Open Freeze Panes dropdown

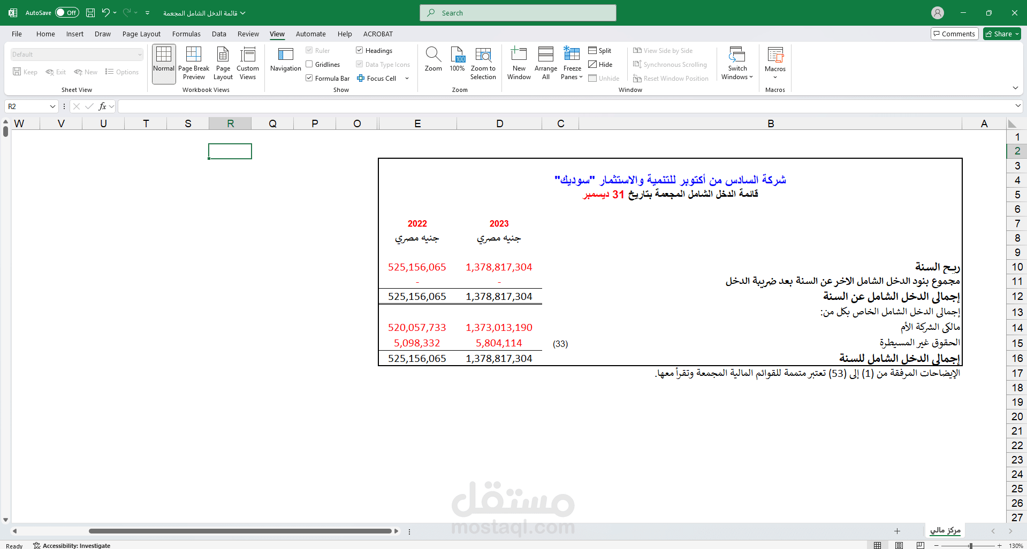[572, 64]
